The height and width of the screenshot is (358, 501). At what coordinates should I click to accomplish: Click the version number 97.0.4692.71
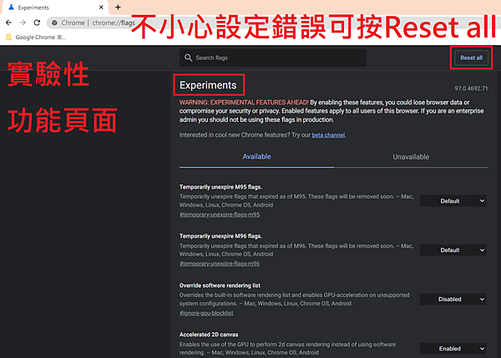471,88
